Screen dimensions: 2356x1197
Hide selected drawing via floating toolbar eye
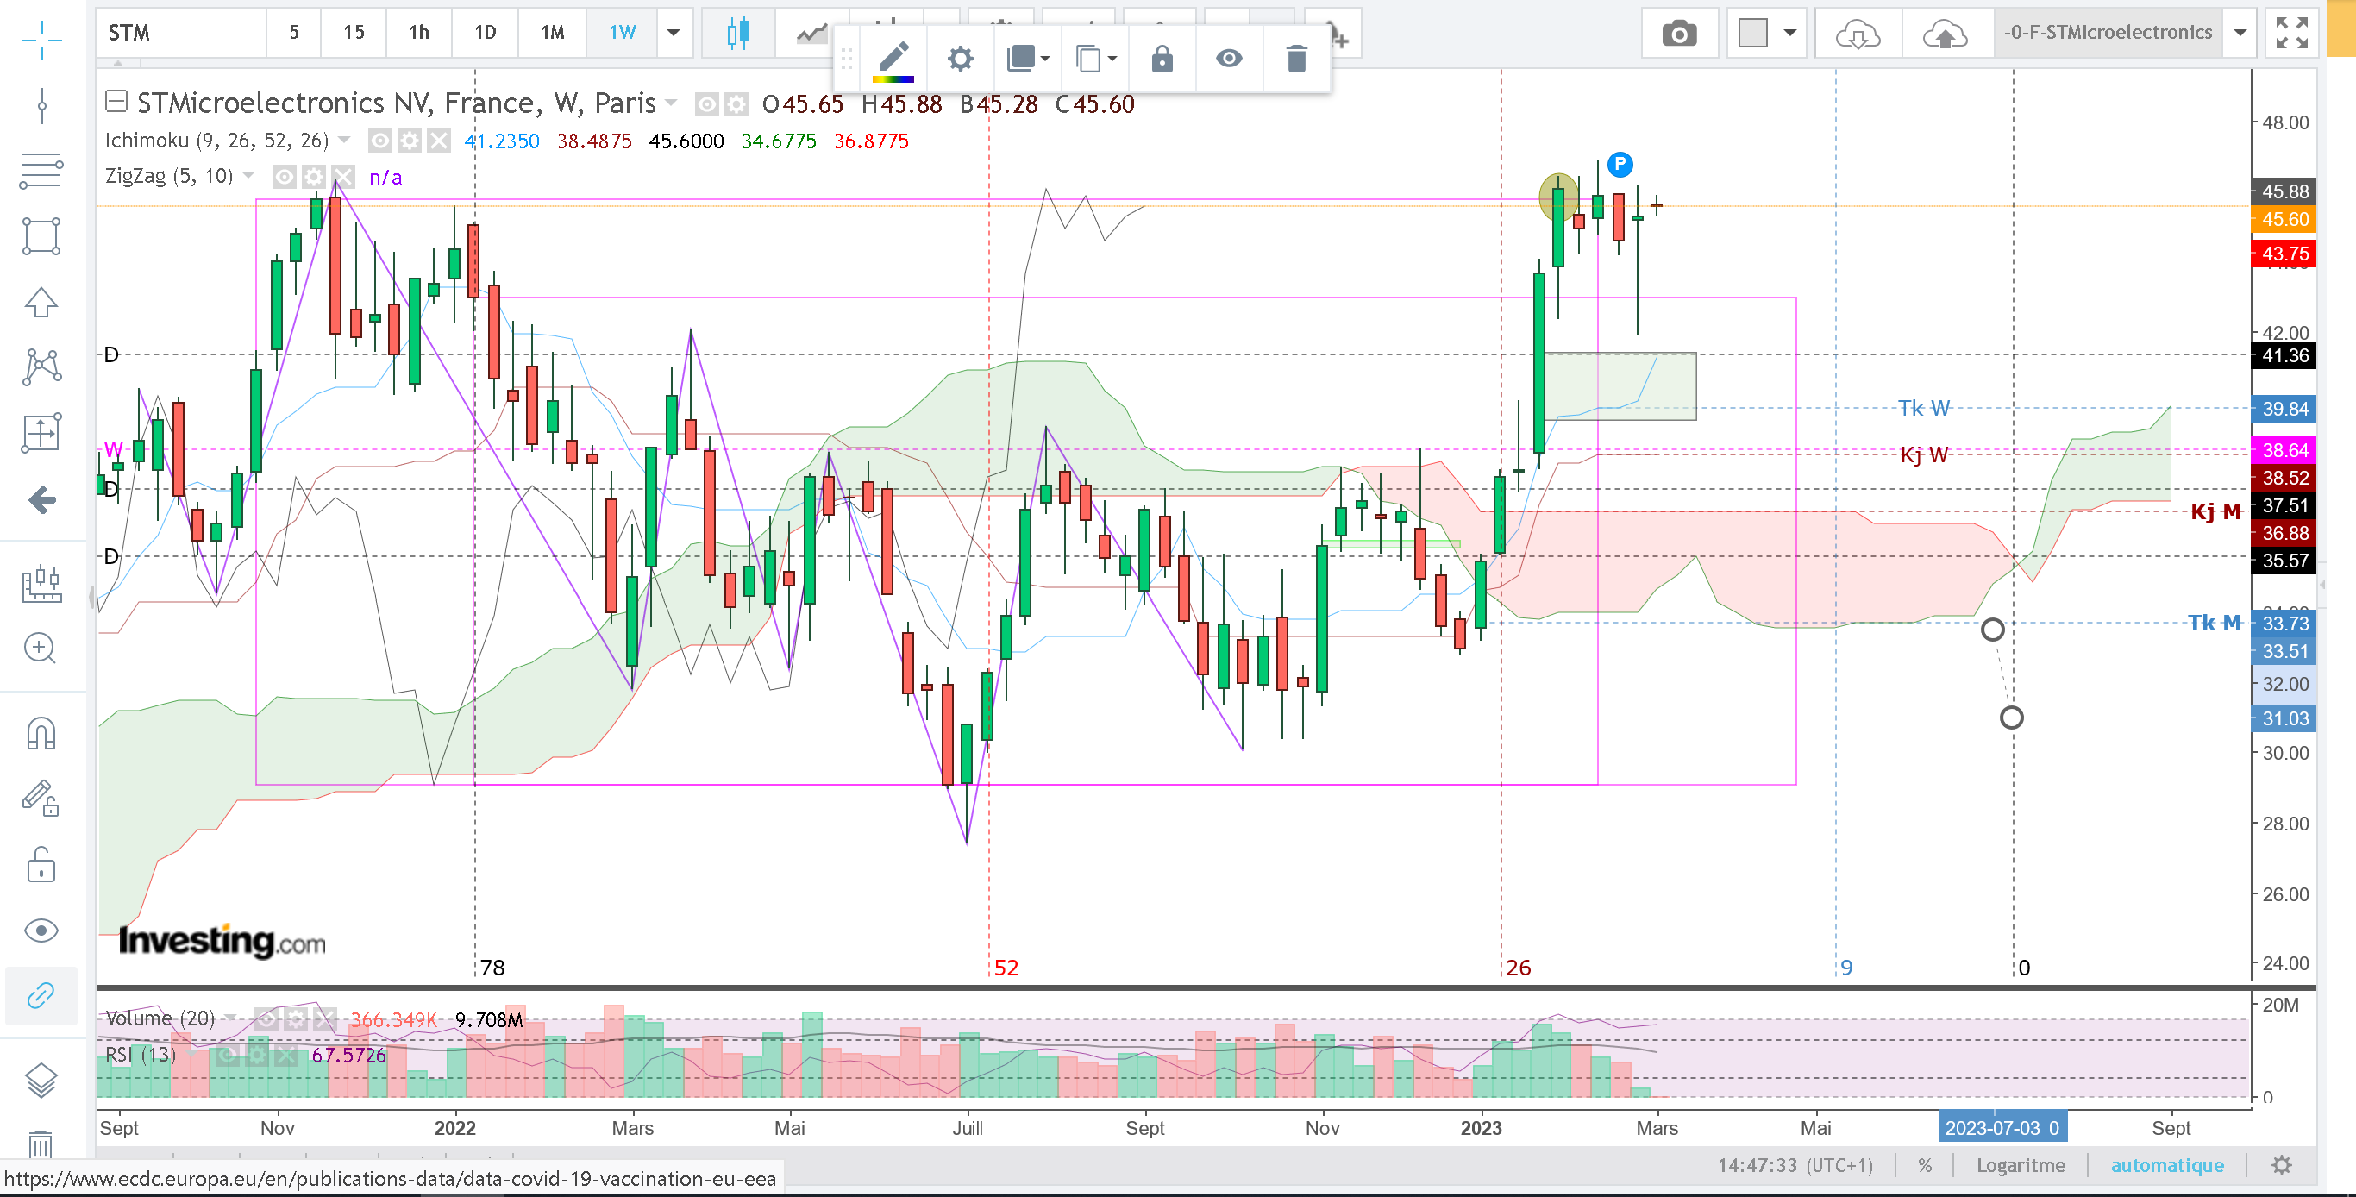[1228, 60]
